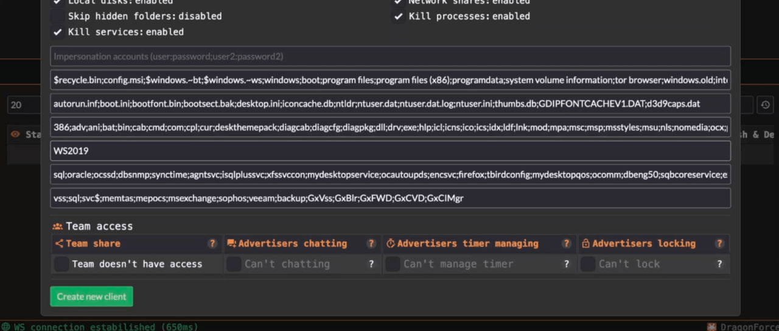Click the background field showing 20
This screenshot has height=331, width=779.
click(24, 105)
